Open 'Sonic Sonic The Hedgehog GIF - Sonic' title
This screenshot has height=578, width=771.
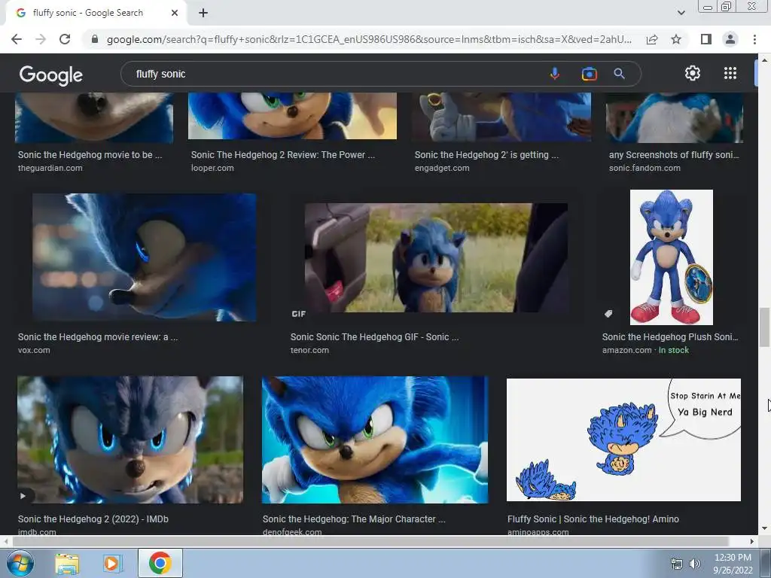[374, 337]
